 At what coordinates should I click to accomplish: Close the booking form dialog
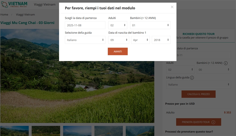tap(172, 7)
